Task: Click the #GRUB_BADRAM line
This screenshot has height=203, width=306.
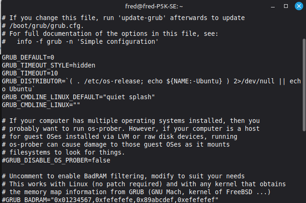Action: click(x=110, y=200)
